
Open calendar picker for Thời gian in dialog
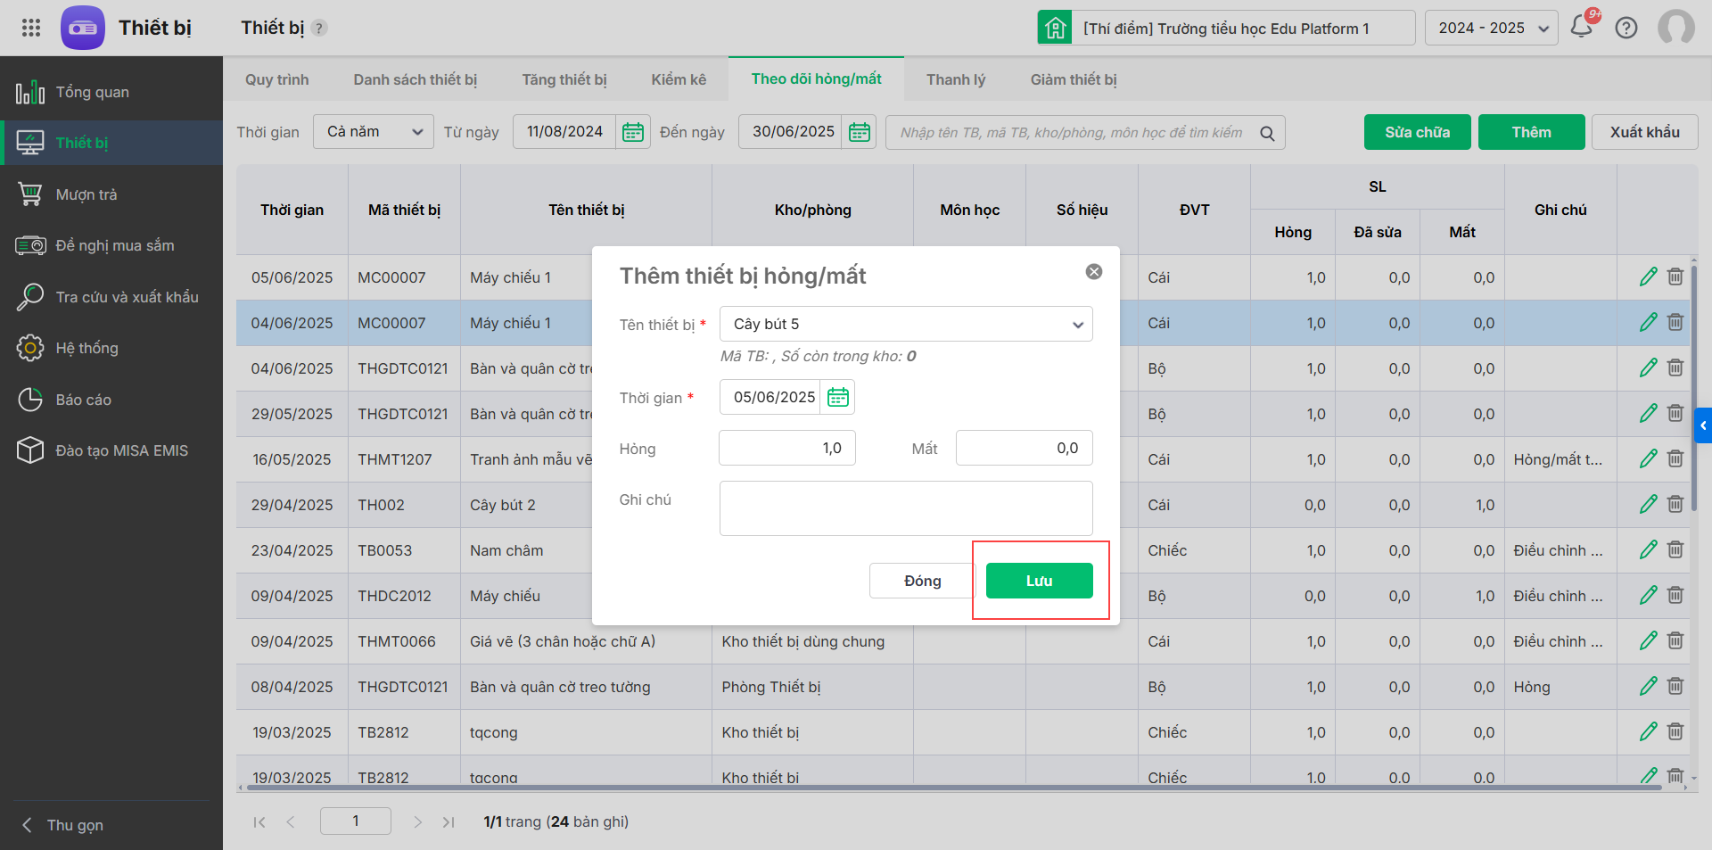[838, 397]
